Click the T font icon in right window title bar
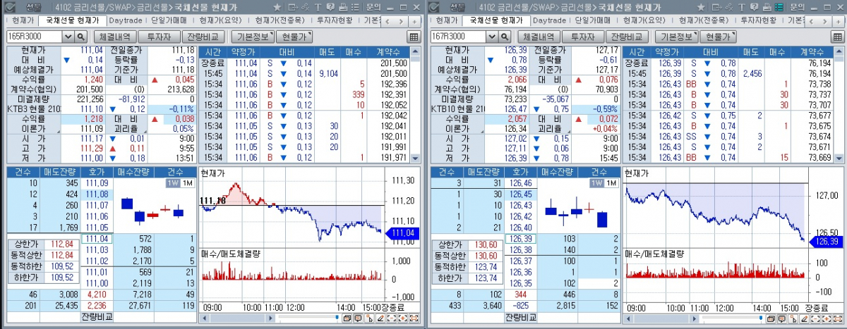The width and height of the screenshot is (847, 329). tap(742, 7)
